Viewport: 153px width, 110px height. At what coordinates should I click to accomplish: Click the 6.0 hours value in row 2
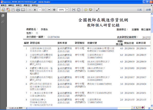pyautogui.click(x=122, y=55)
